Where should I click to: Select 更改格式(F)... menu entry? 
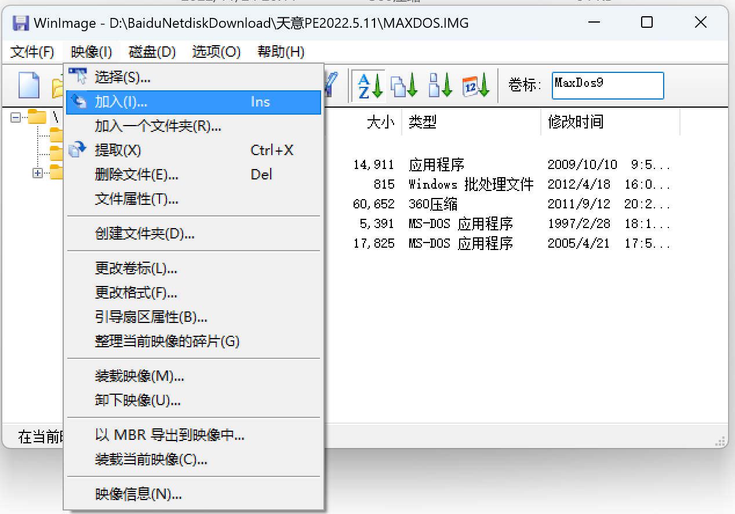coord(194,293)
